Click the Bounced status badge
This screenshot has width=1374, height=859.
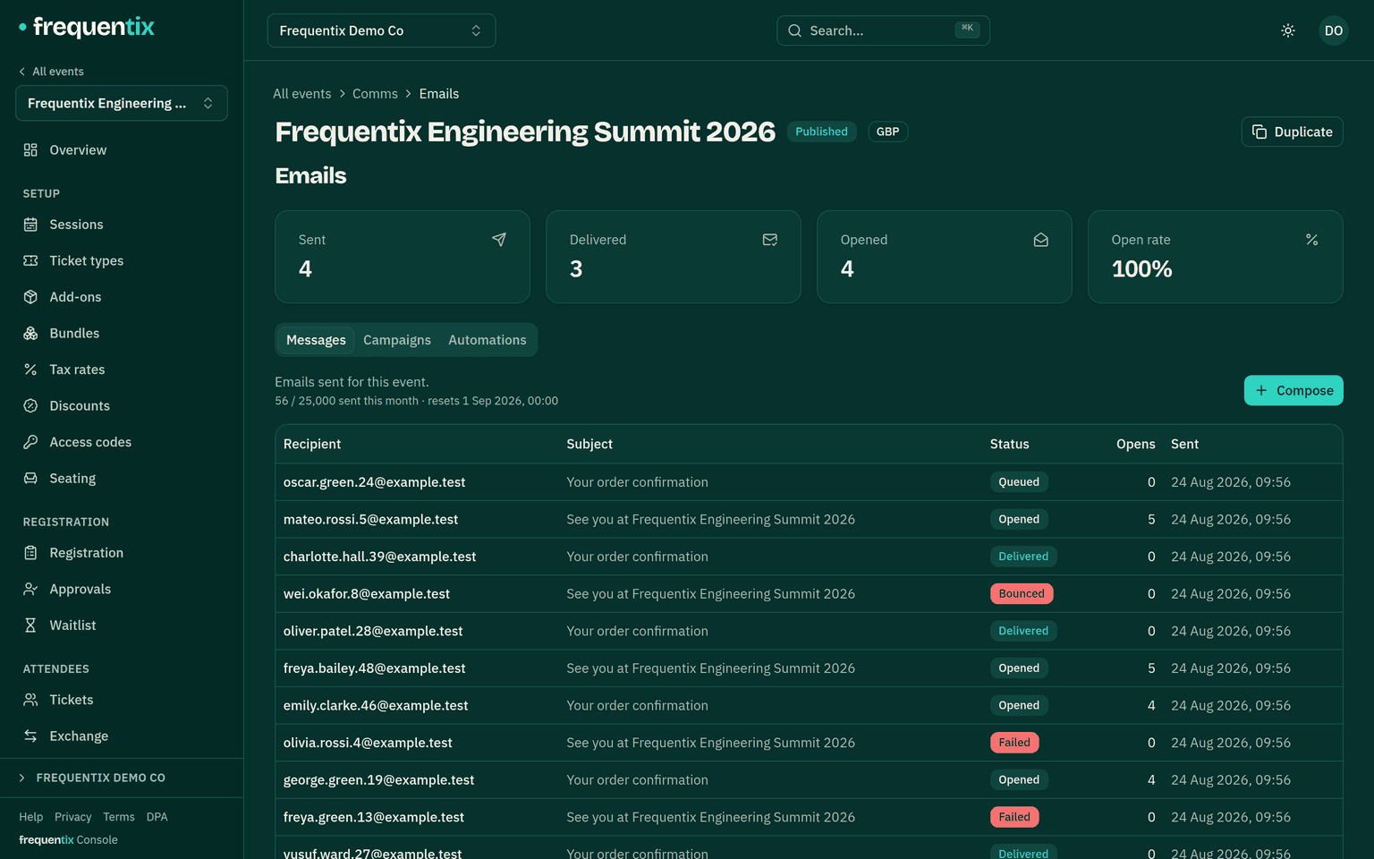click(x=1022, y=593)
